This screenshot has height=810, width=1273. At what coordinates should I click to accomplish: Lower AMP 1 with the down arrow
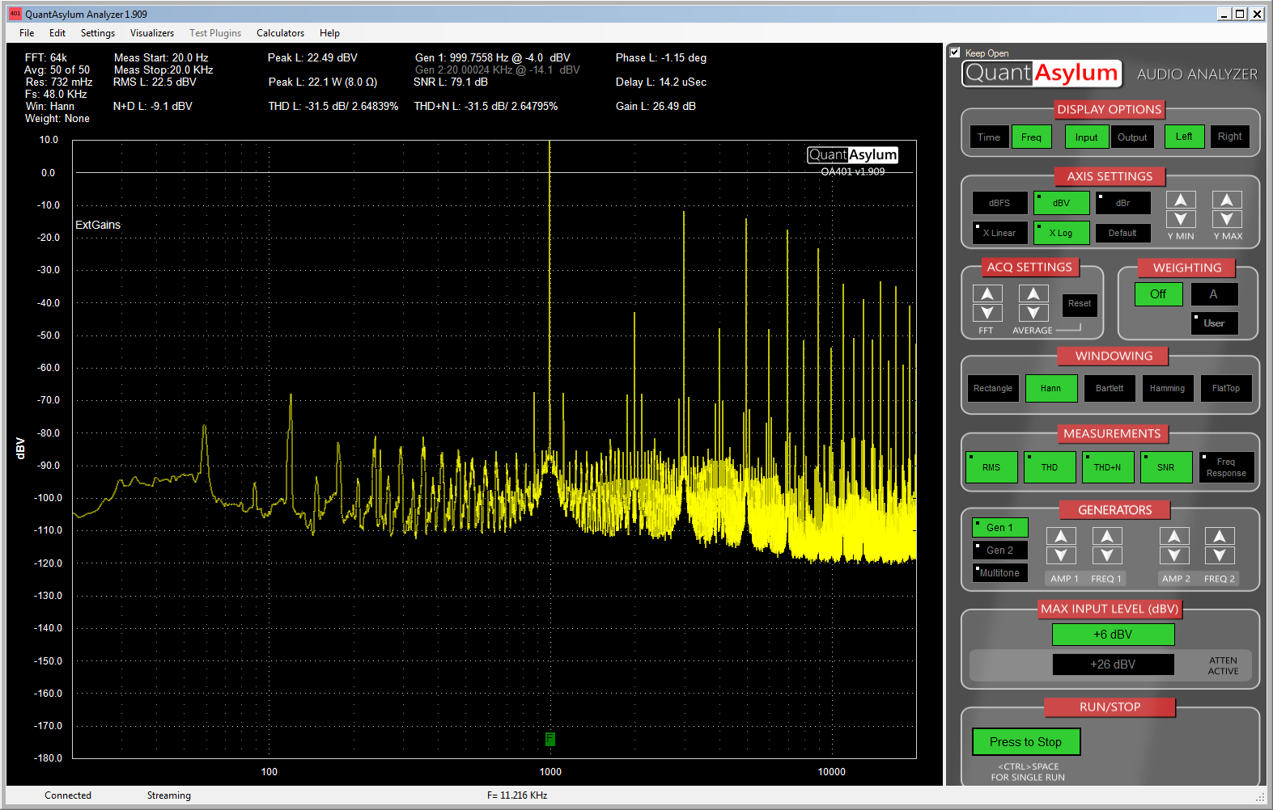1061,555
